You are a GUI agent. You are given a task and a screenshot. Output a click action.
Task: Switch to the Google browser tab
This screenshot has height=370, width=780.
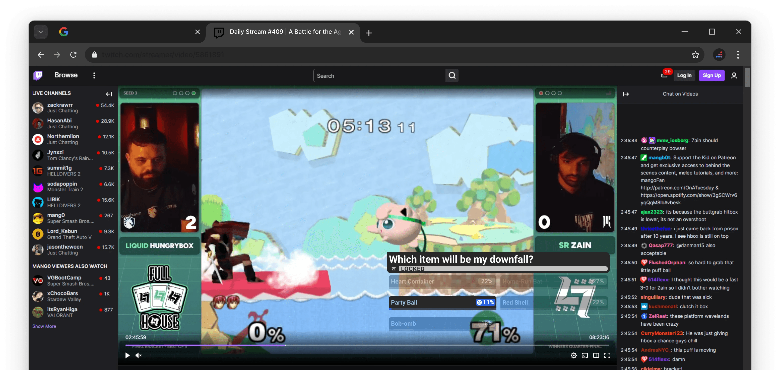(121, 32)
